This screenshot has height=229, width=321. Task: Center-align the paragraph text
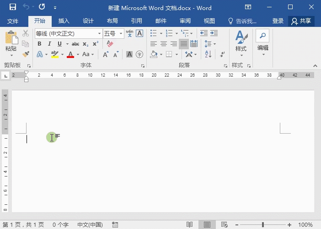pos(163,44)
